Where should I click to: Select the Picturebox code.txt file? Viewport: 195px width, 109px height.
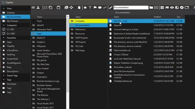(146, 67)
